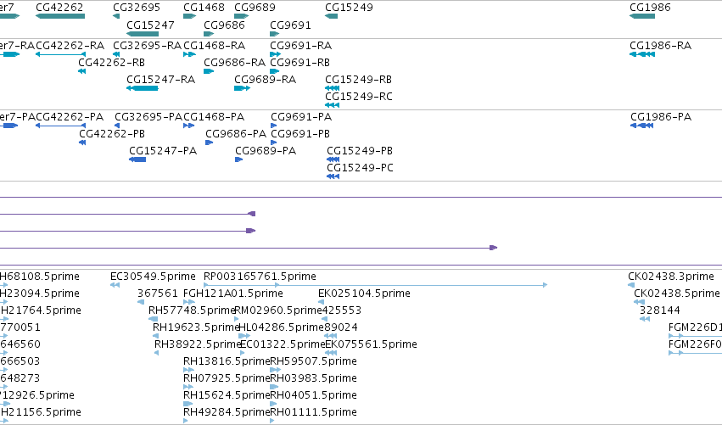Click the CG15249-RC transcript glyph
Screen dimensions: 722x425
coord(332,105)
